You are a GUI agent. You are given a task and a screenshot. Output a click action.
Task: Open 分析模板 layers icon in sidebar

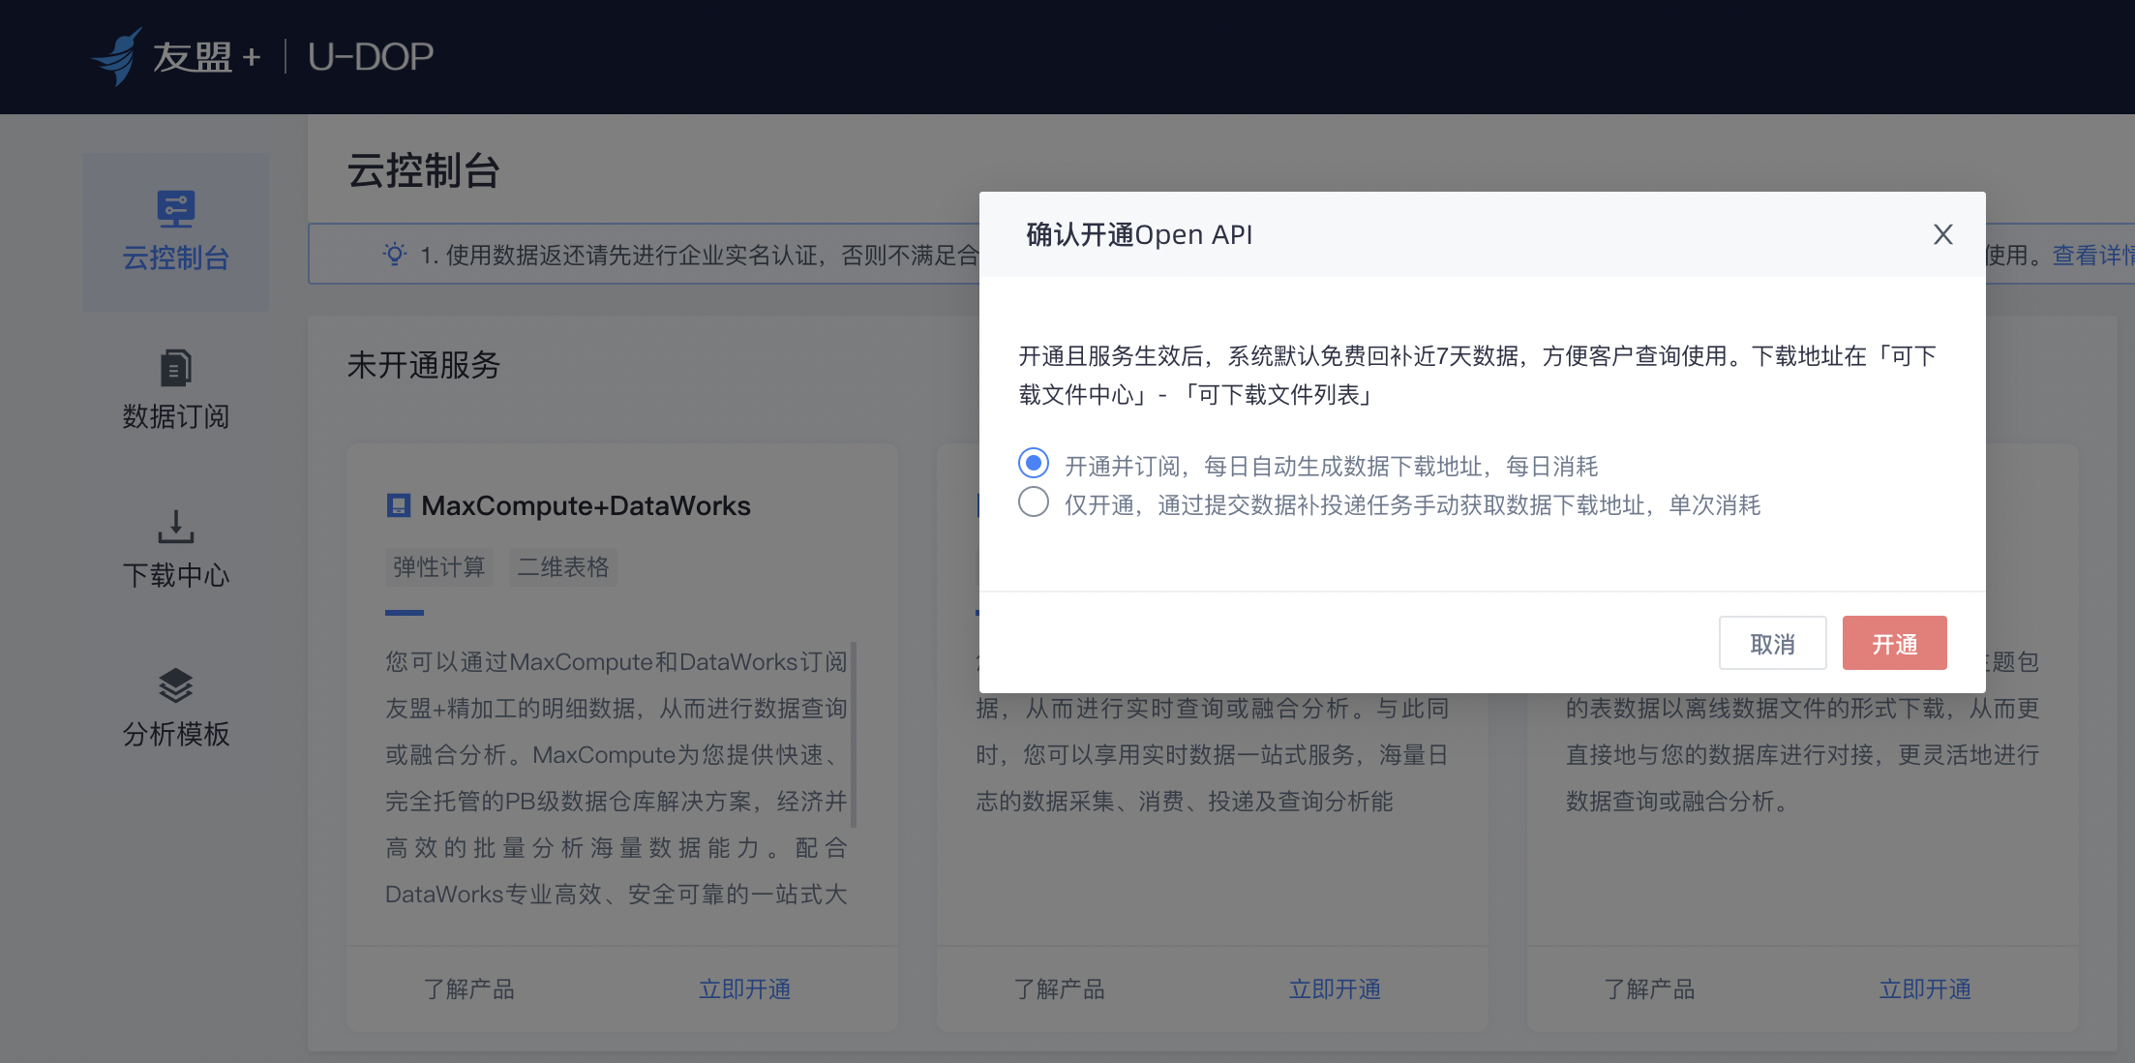coord(176,685)
